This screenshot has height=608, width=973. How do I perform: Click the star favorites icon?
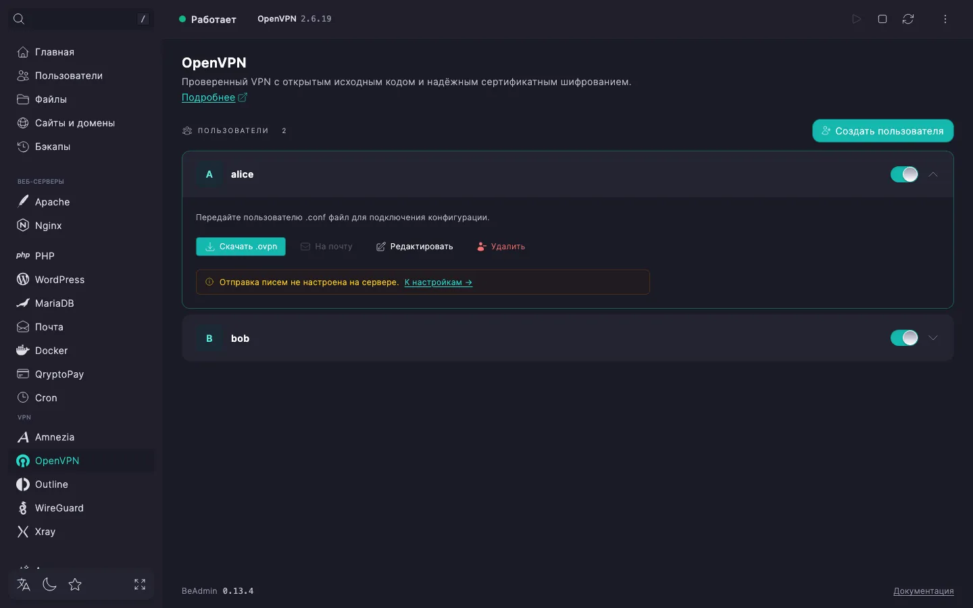(75, 584)
